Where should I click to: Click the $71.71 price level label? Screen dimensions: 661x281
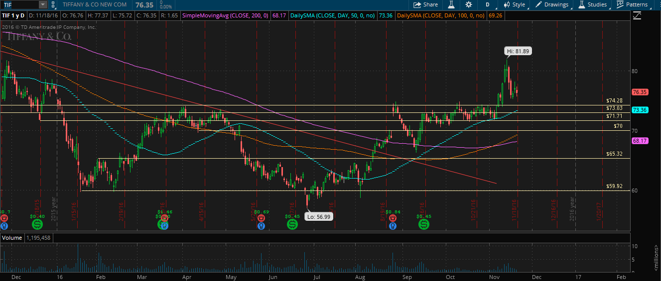614,116
